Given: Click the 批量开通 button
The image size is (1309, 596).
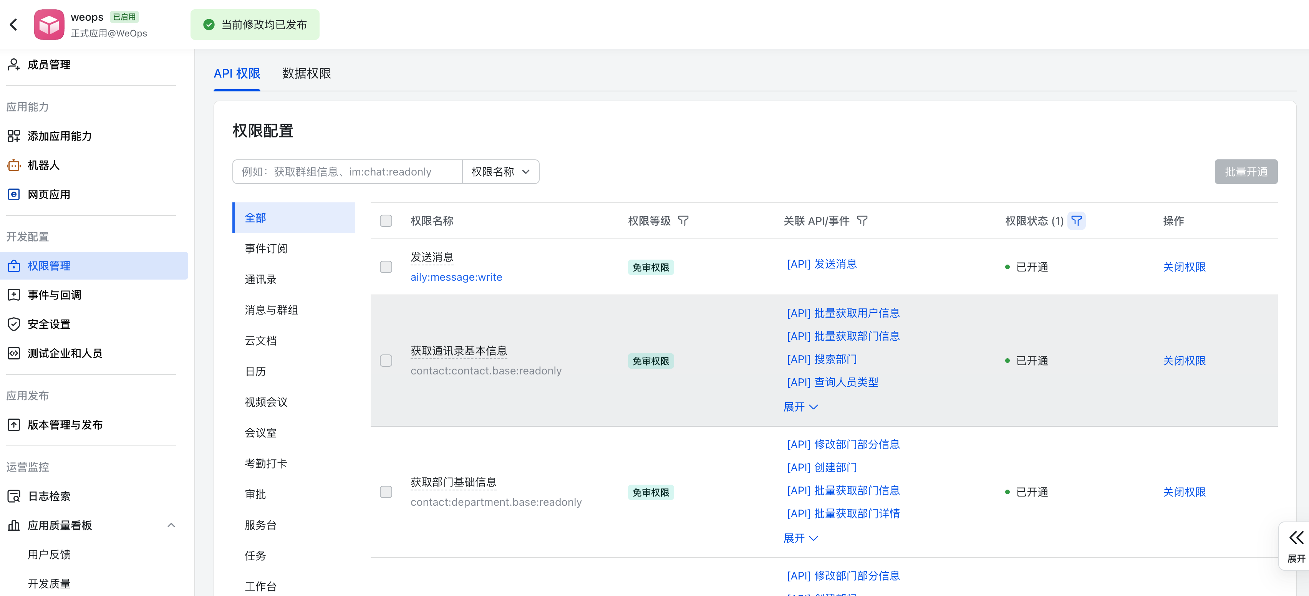Looking at the screenshot, I should tap(1246, 172).
